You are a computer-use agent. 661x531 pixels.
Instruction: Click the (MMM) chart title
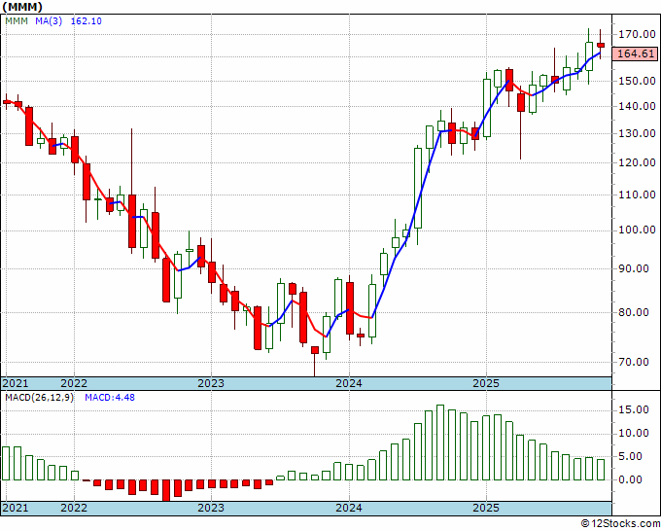tap(22, 7)
